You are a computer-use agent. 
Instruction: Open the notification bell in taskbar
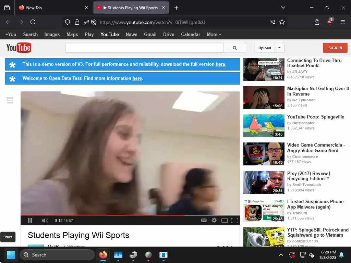click(342, 255)
